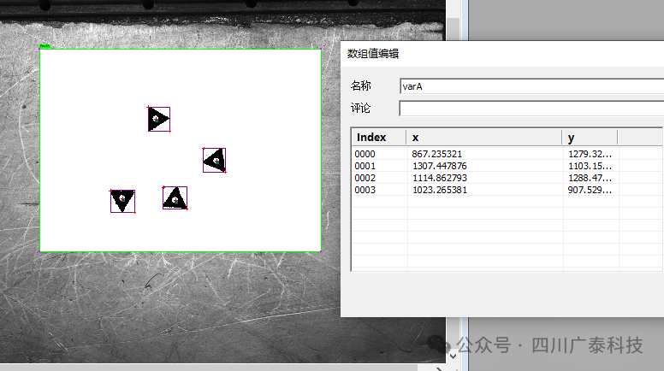This screenshot has height=371, width=664.
Task: Click the left-pointing triangle in the image
Action: click(x=214, y=161)
